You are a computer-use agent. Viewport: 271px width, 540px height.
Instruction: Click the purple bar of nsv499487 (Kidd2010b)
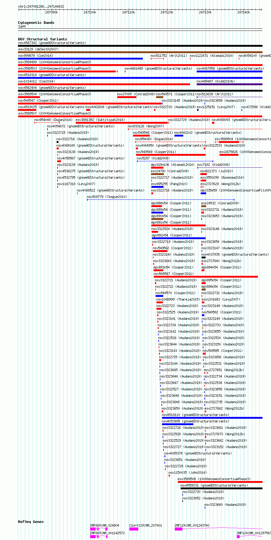(230, 84)
